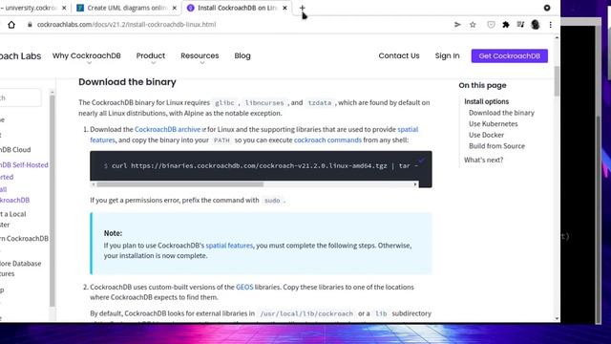The image size is (611, 344).
Task: Click the code block scroll right arrow
Action: 415,184
